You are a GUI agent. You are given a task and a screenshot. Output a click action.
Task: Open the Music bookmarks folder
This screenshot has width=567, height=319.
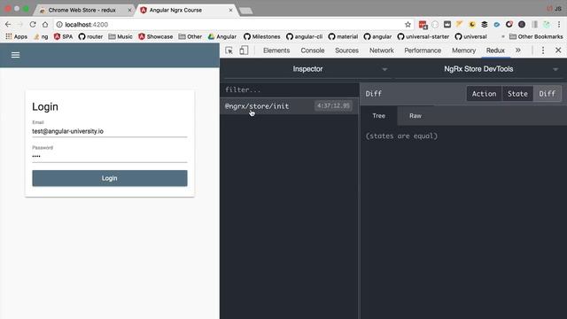120,36
